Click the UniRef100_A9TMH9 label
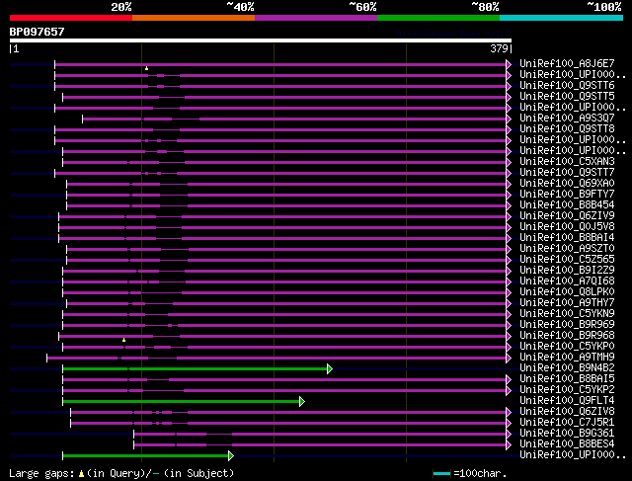The height and width of the screenshot is (481, 632). tap(567, 358)
